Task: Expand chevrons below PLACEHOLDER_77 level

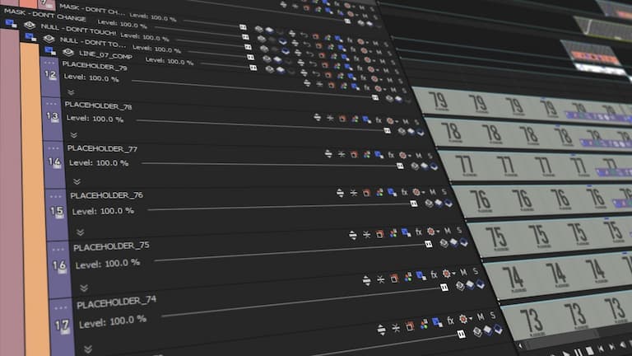Action: pos(77,181)
